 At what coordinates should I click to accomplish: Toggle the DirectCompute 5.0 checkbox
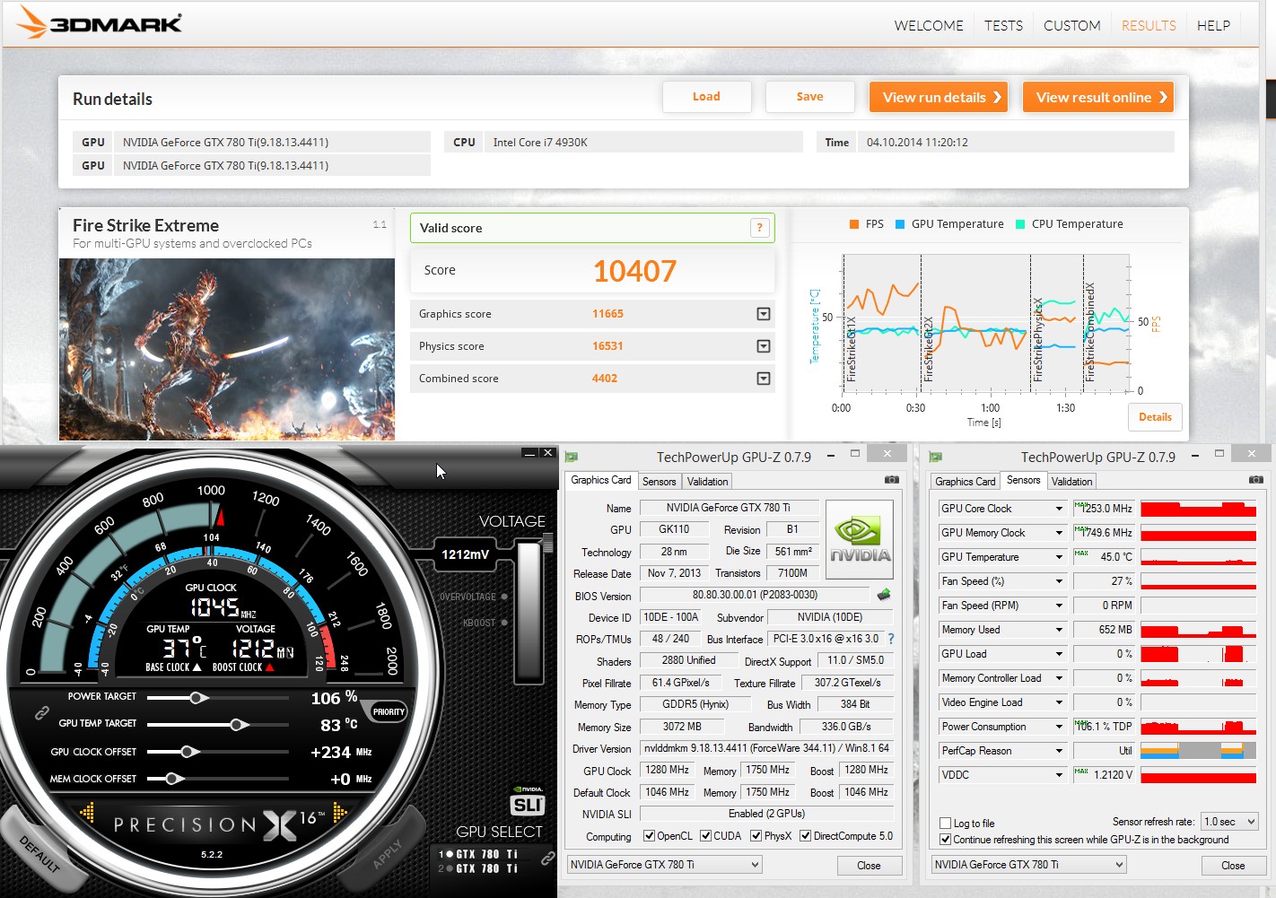[805, 836]
